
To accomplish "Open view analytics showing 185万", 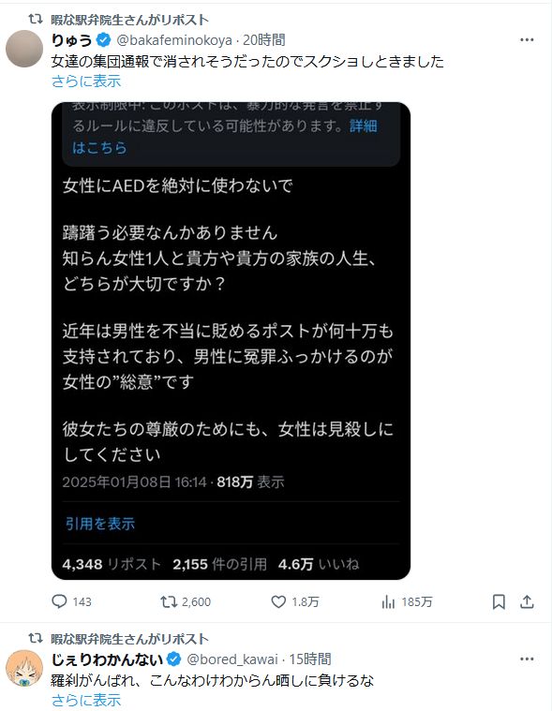I will pos(388,601).
